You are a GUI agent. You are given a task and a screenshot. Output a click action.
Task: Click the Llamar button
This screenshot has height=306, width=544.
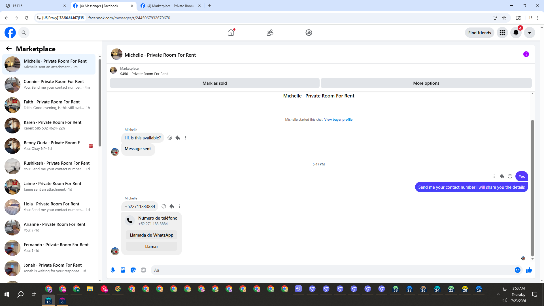pyautogui.click(x=152, y=246)
